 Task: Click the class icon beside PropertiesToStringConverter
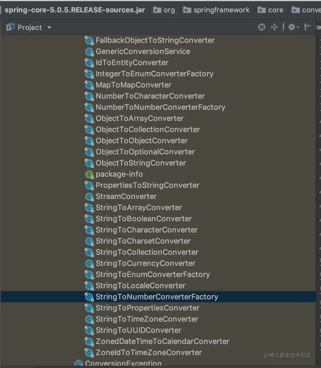(89, 185)
